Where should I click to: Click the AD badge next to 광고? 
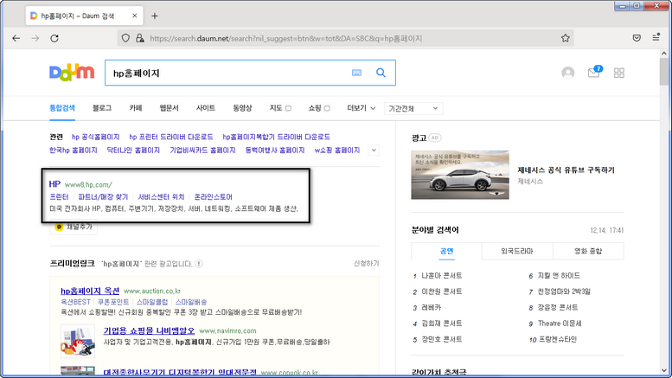pyautogui.click(x=434, y=138)
